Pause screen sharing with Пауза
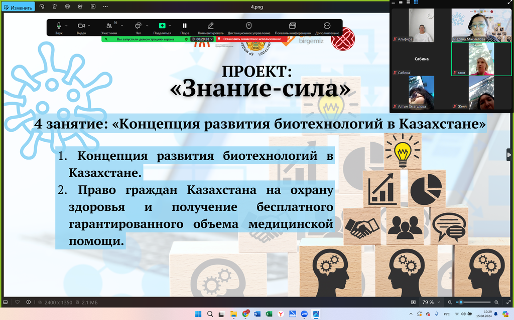Image resolution: width=514 pixels, height=320 pixels. tap(185, 26)
